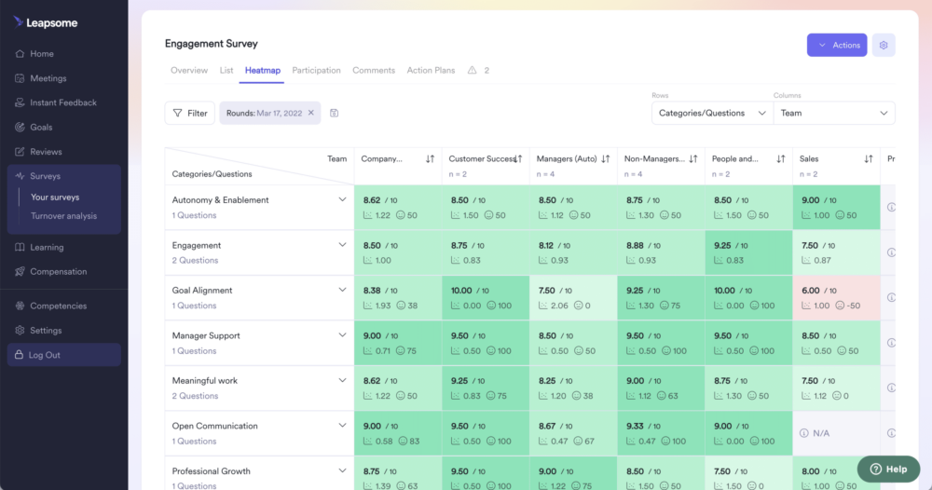The image size is (932, 490).
Task: Open the Actions button menu
Action: (x=836, y=45)
